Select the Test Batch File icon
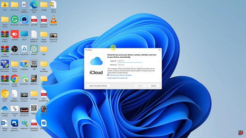The image size is (246, 138). pos(14,110)
